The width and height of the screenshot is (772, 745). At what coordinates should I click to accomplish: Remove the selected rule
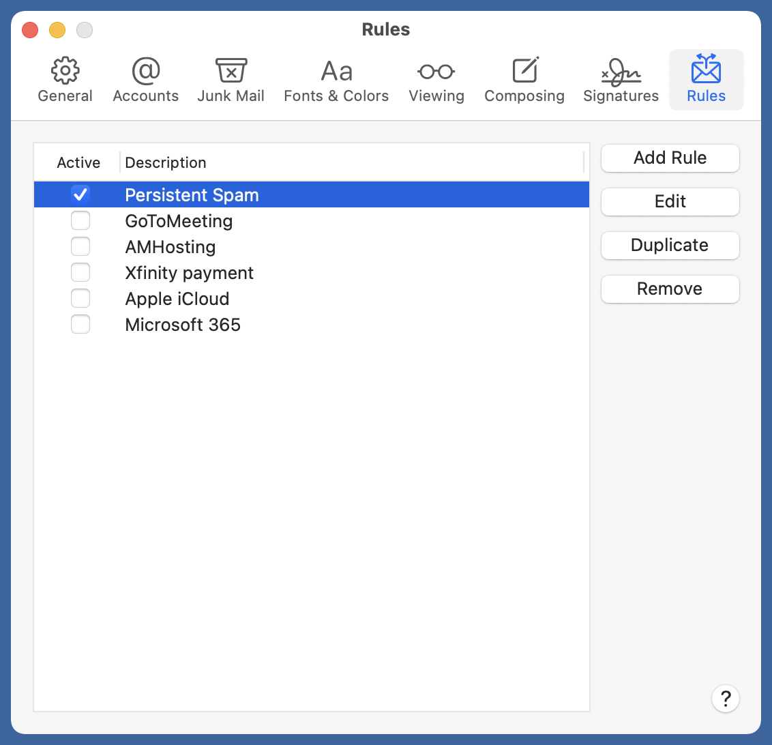click(x=670, y=289)
